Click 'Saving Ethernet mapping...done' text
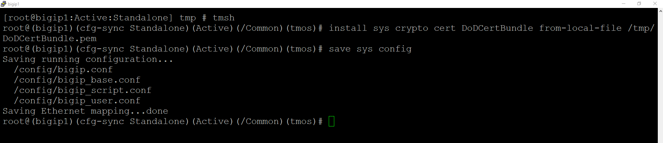 [x=85, y=111]
